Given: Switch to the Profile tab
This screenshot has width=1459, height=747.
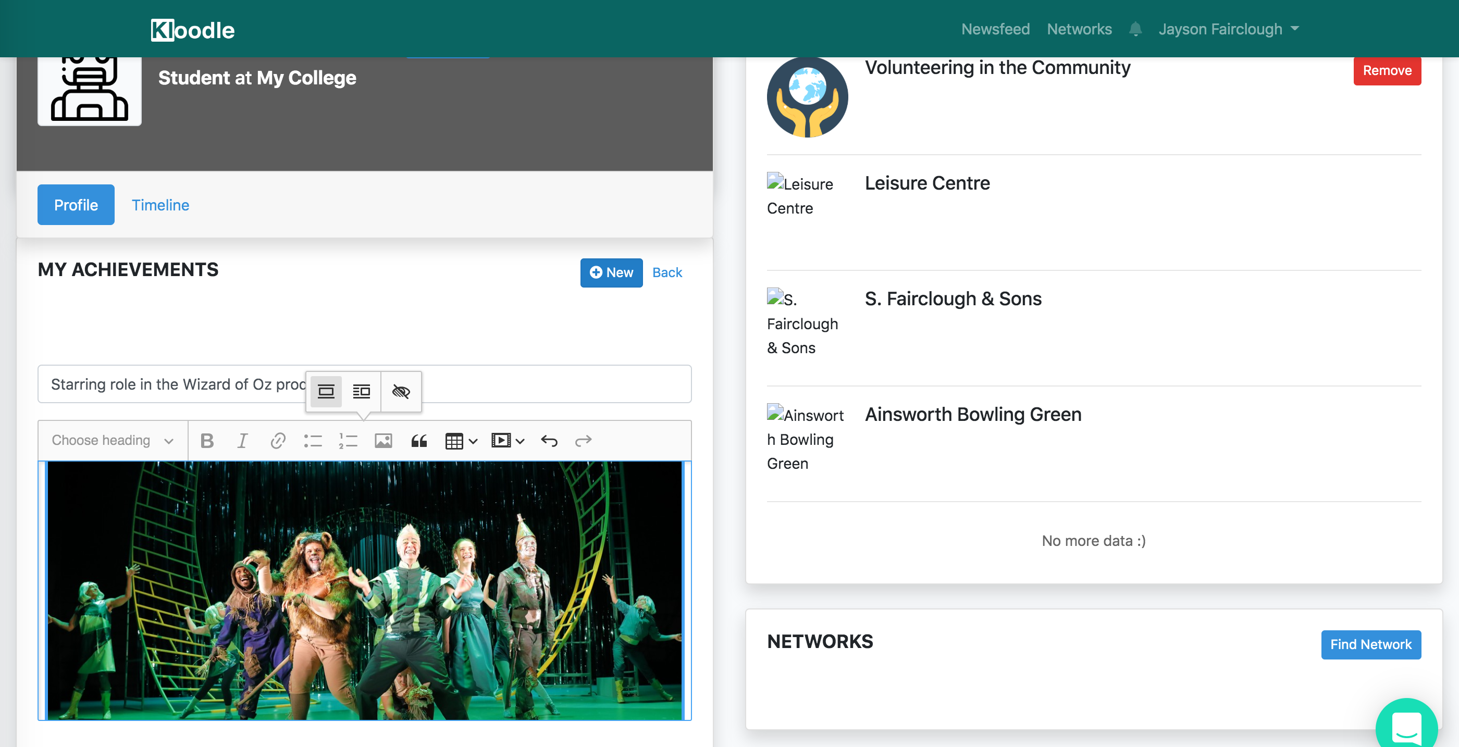Looking at the screenshot, I should [76, 205].
